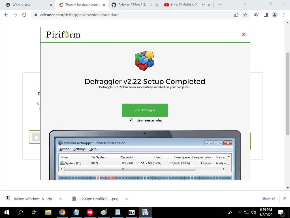Click the People icon in system tray
The image size is (290, 218).
click(230, 212)
